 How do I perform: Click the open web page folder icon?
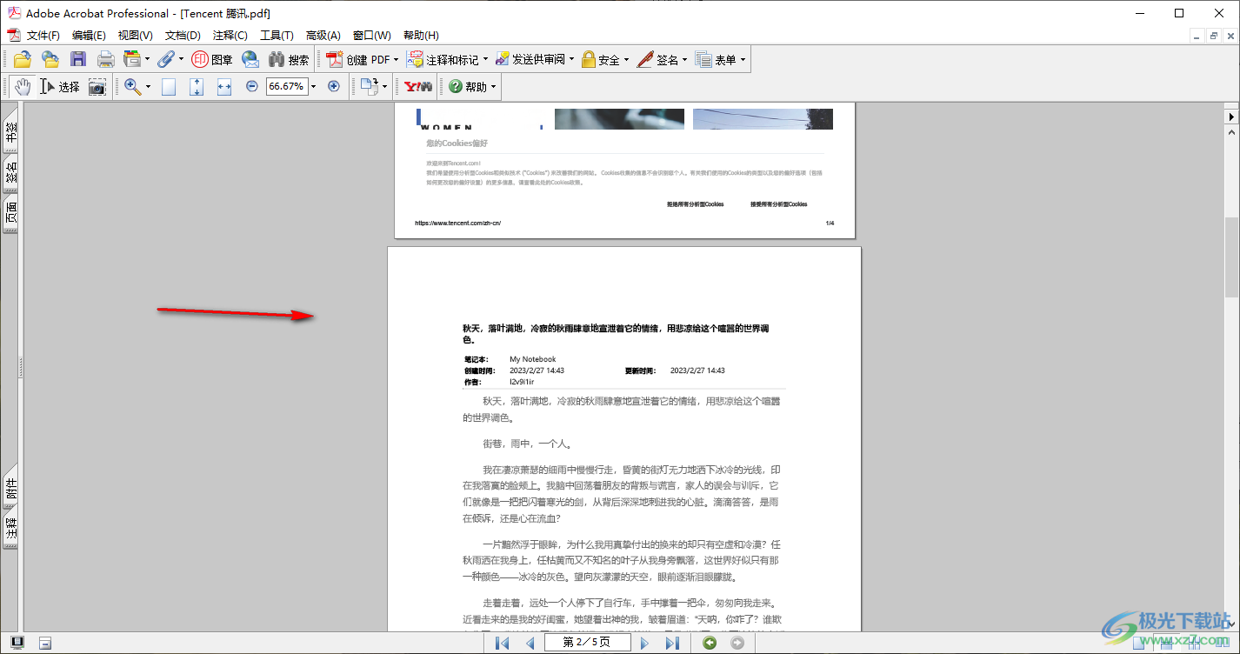click(x=50, y=59)
